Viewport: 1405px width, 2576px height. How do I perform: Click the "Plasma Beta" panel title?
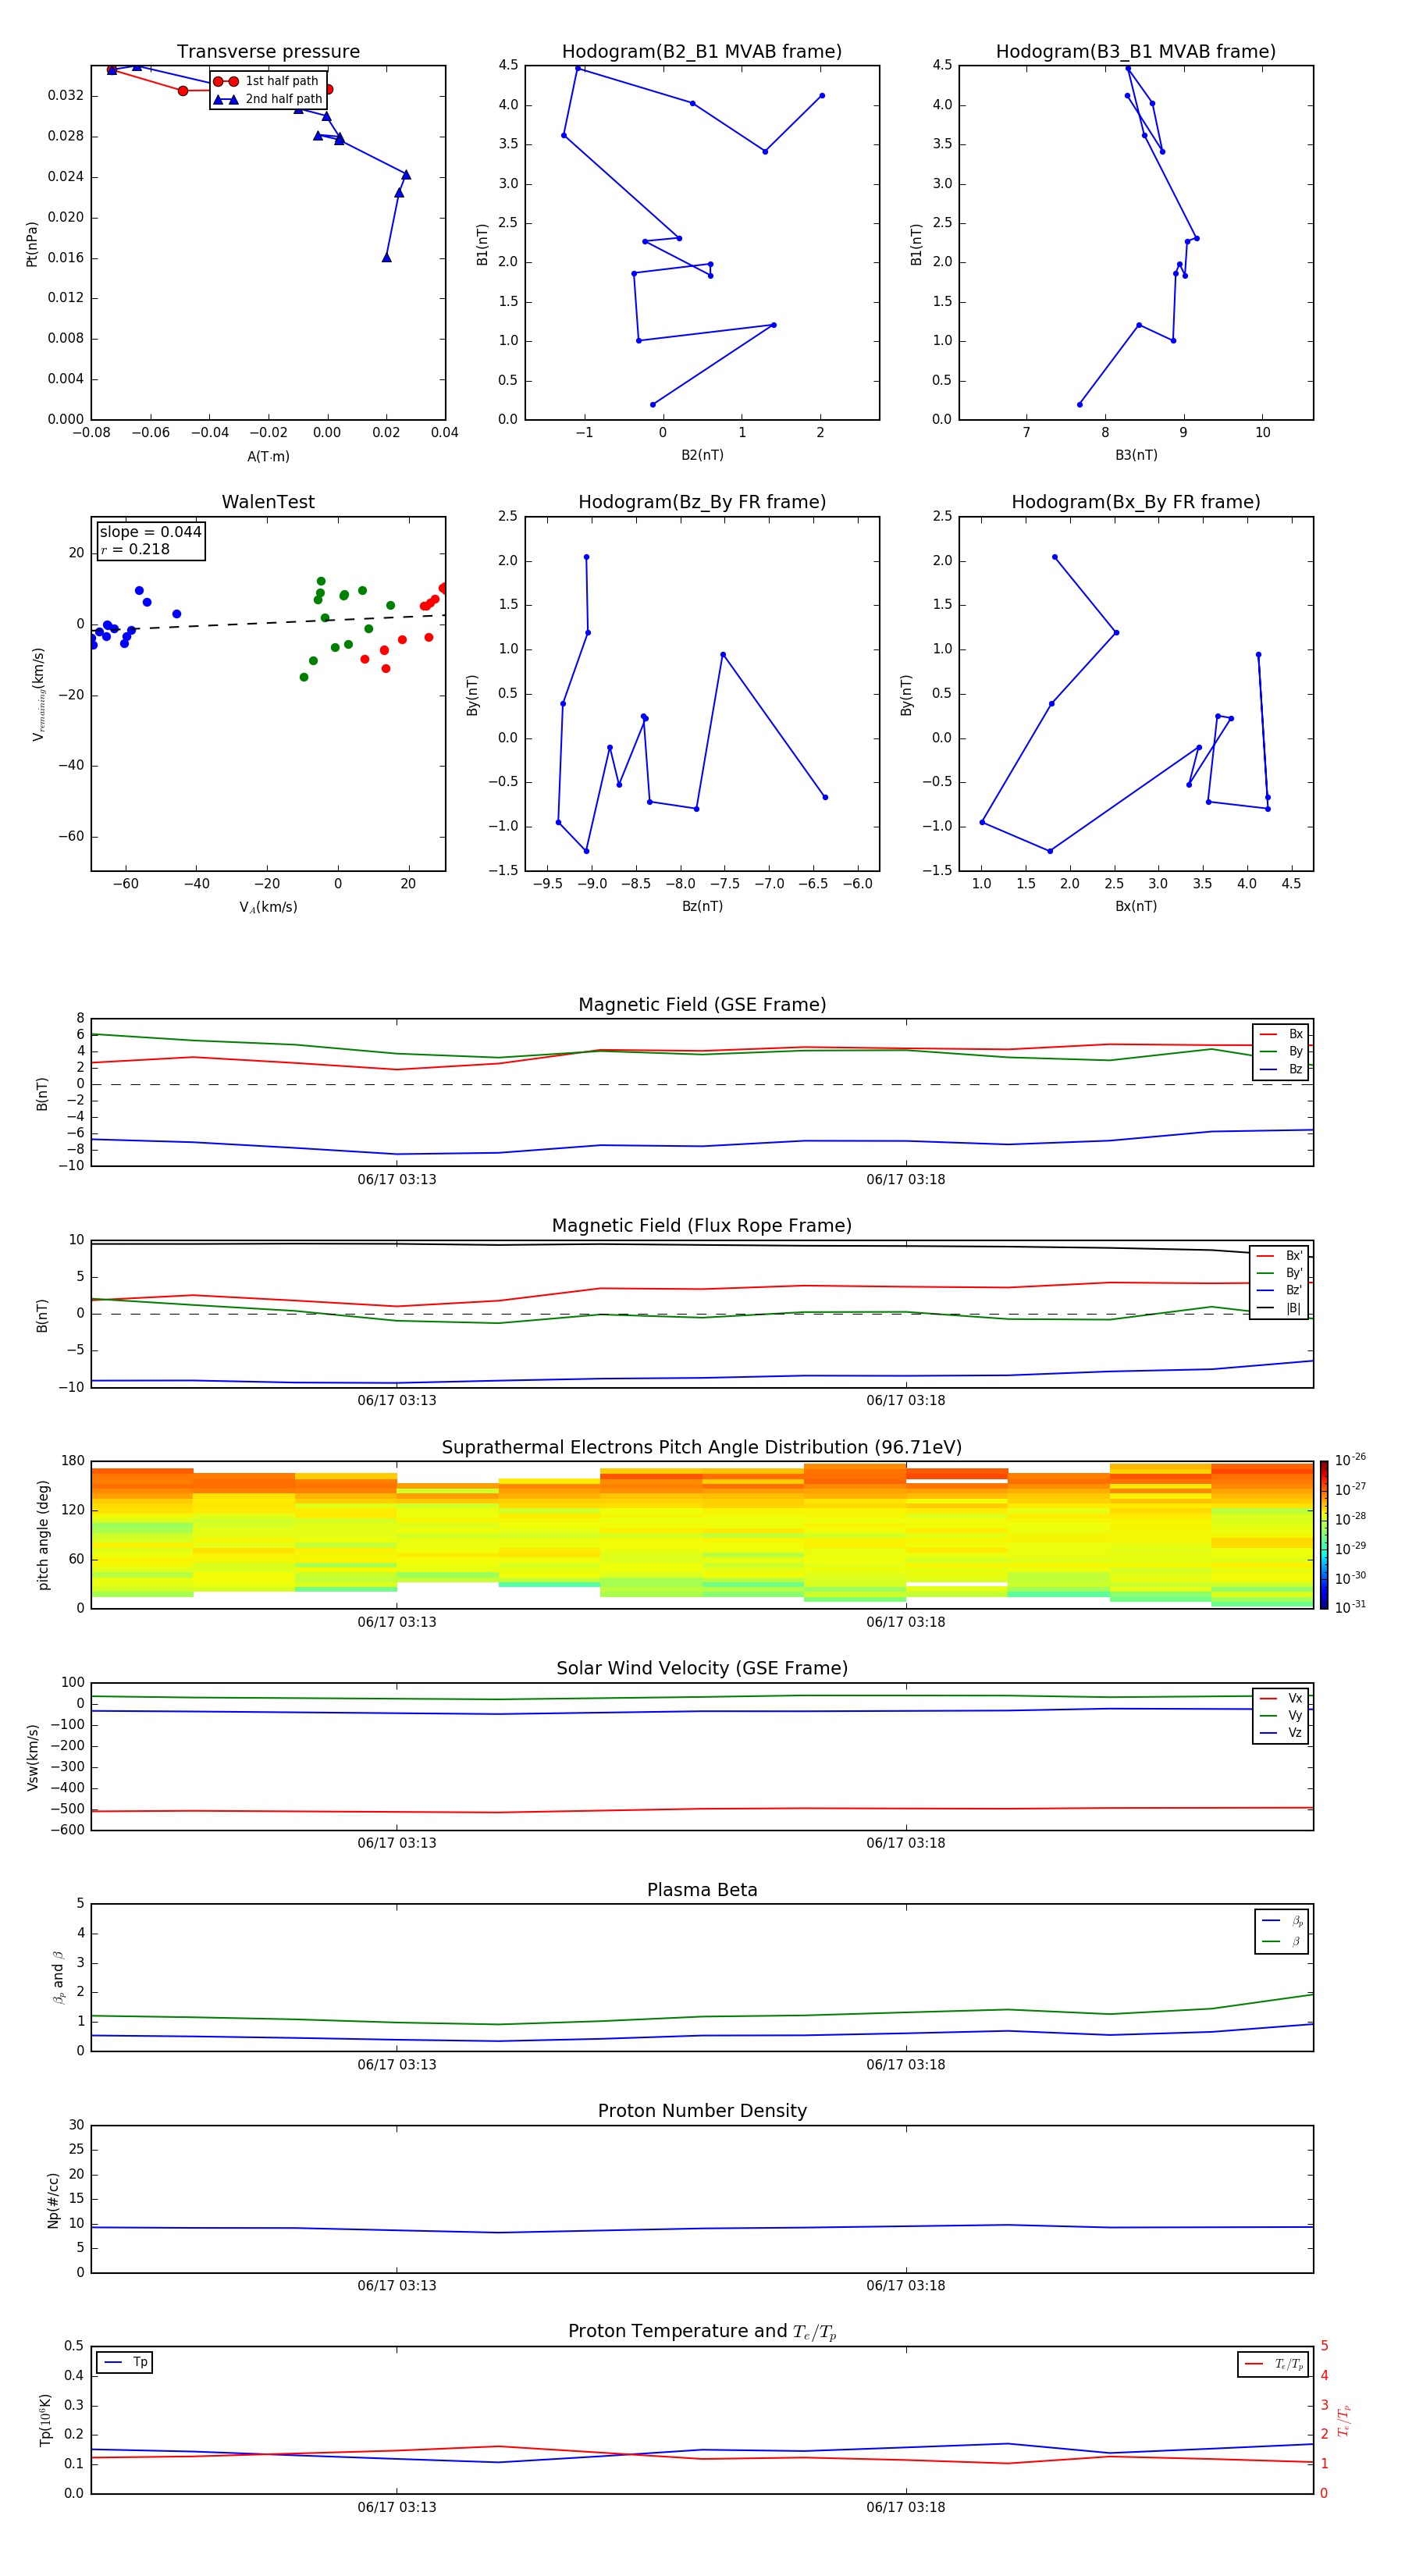(702, 1891)
